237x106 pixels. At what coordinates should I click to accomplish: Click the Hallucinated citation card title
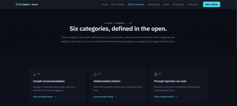pyautogui.click(x=107, y=81)
